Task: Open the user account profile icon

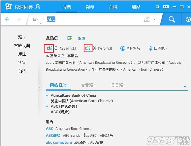Action: 38,6
